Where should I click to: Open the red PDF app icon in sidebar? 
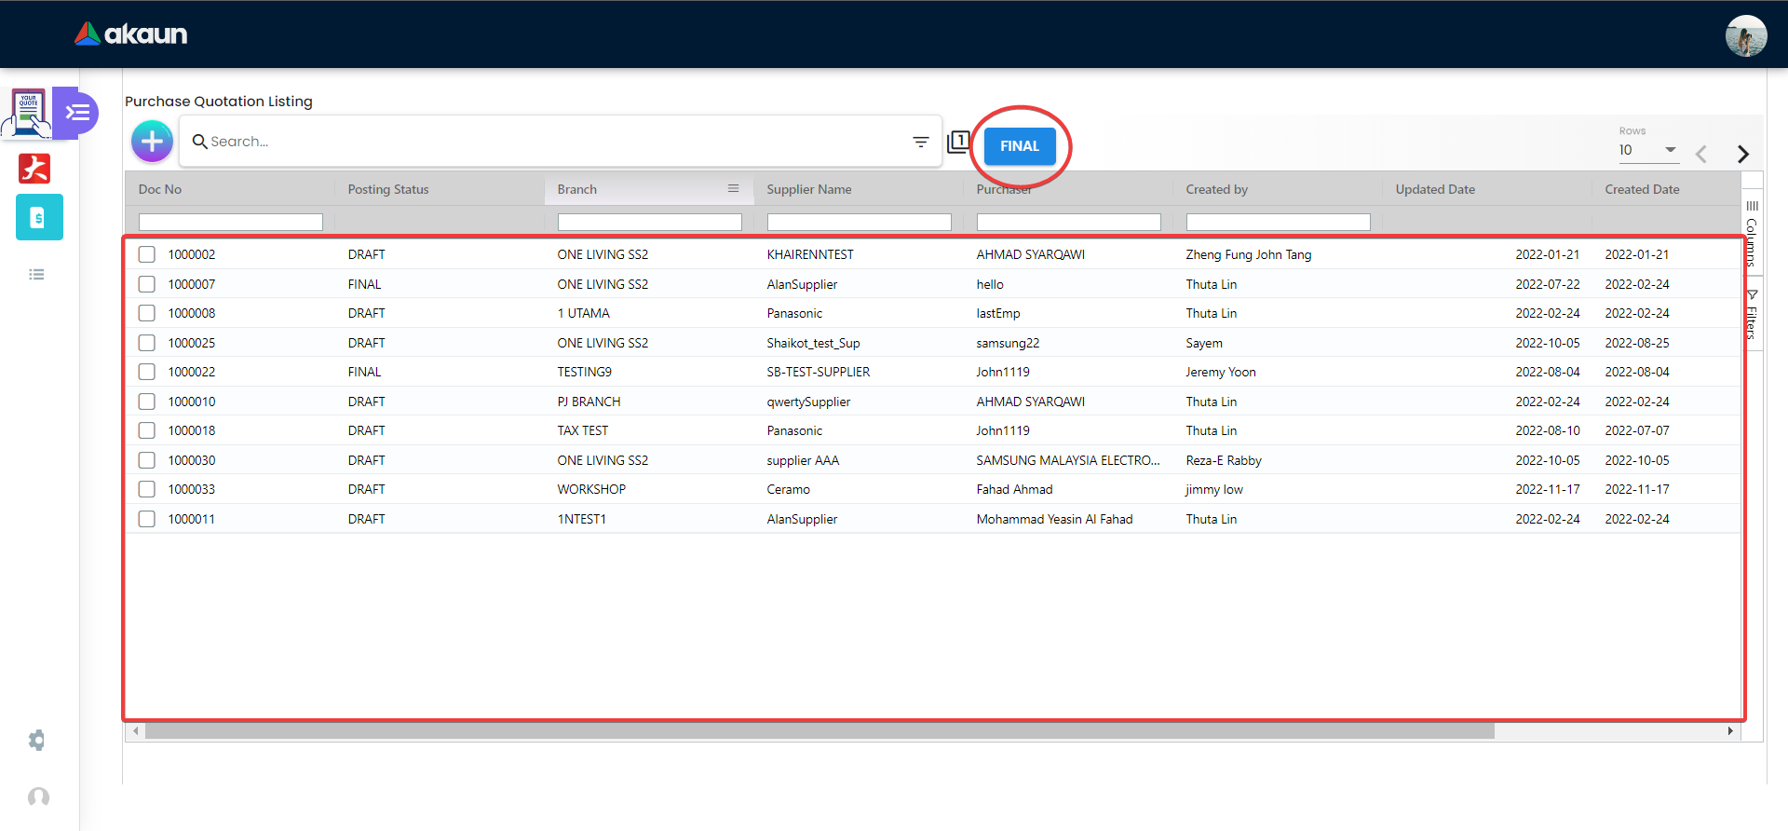coord(35,169)
